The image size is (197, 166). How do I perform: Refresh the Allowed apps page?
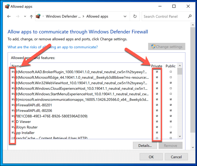[135, 17]
